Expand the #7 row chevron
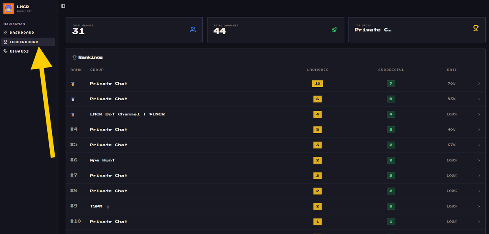This screenshot has width=489, height=234. (x=479, y=176)
